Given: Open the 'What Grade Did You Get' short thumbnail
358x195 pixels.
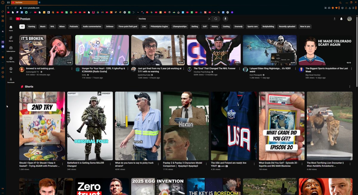Looking at the screenshot, I should (282, 126).
